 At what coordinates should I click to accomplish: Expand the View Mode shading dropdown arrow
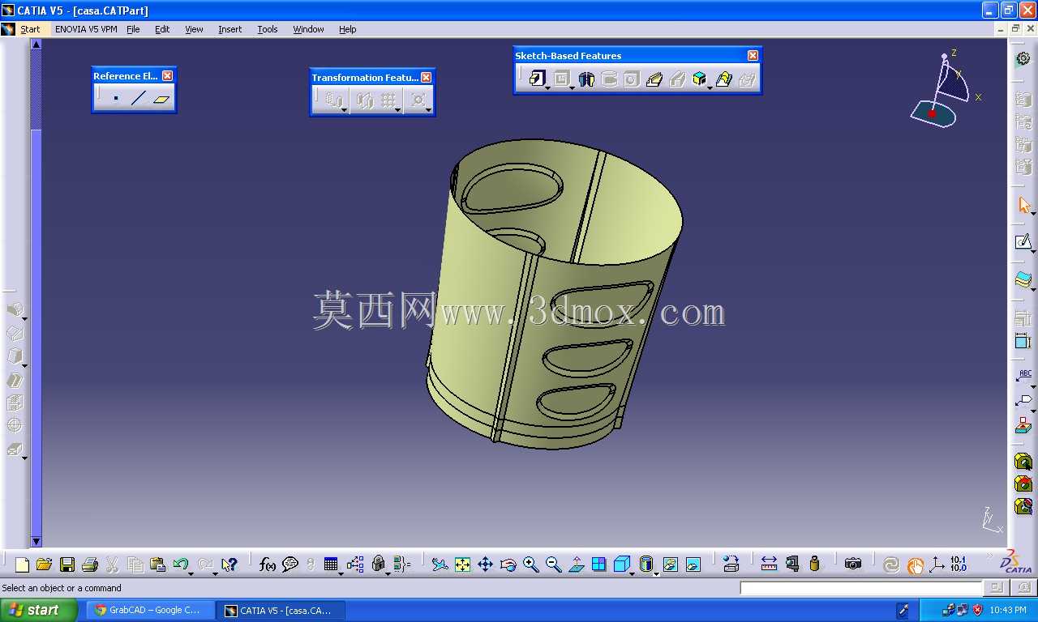click(x=656, y=573)
